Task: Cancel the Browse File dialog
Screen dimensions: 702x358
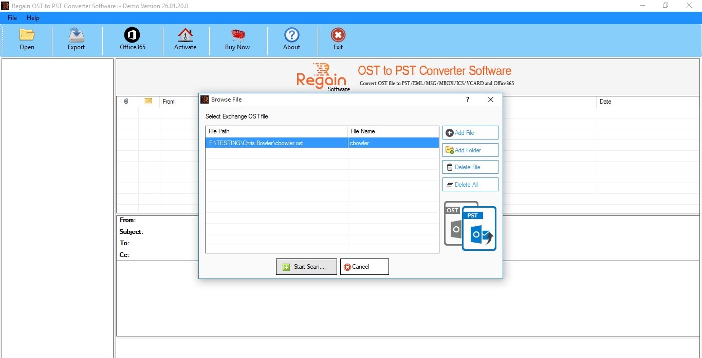Action: tap(364, 267)
